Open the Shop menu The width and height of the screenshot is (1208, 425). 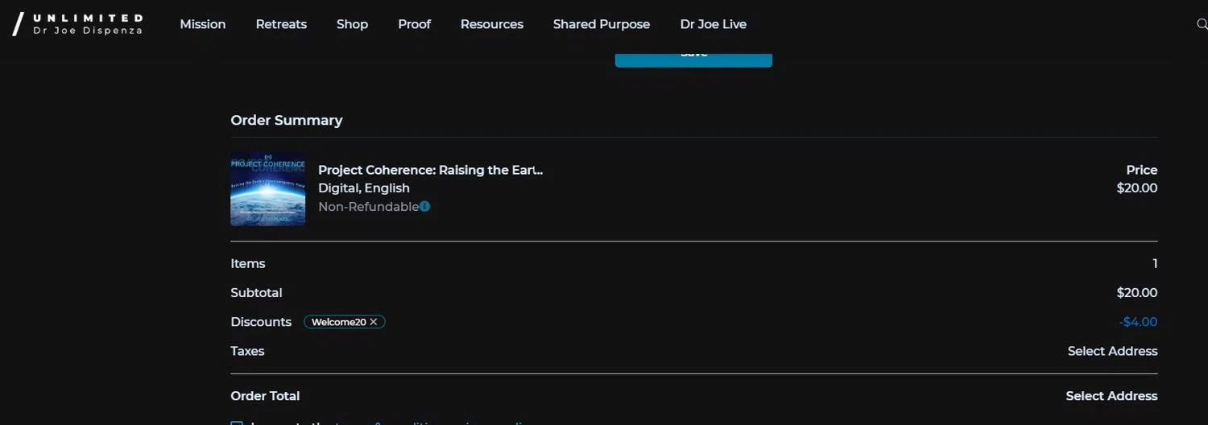352,24
